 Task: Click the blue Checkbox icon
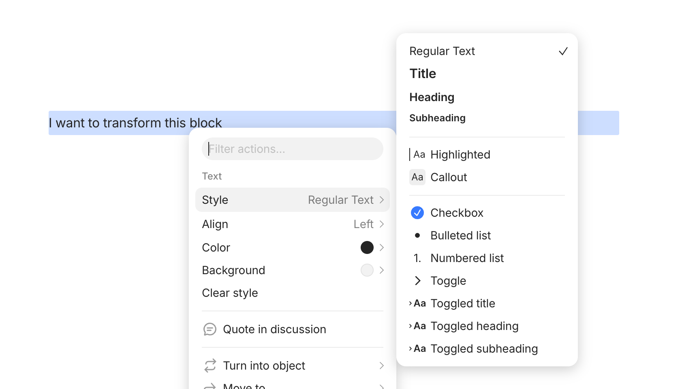pyautogui.click(x=417, y=213)
